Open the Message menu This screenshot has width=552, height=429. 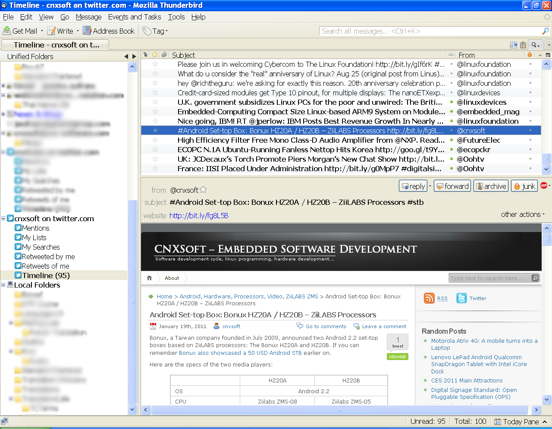[89, 17]
